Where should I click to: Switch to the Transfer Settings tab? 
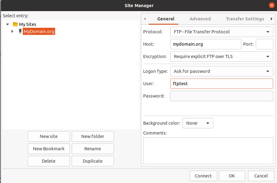[245, 19]
